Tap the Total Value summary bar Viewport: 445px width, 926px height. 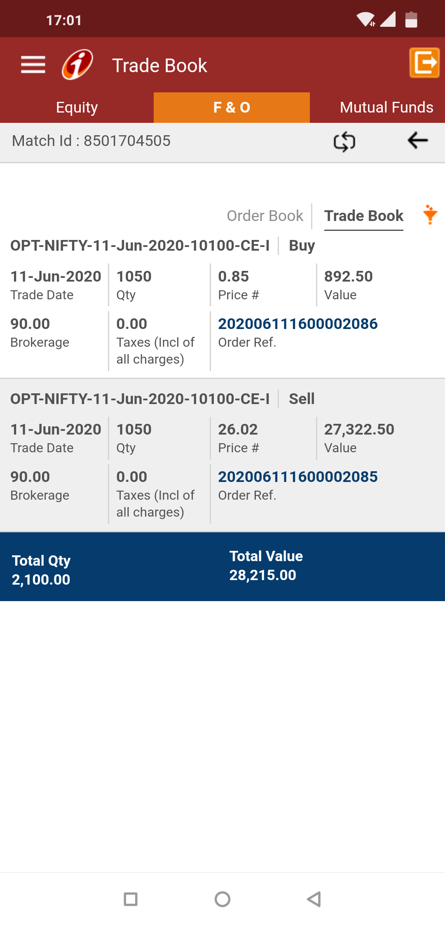266,566
